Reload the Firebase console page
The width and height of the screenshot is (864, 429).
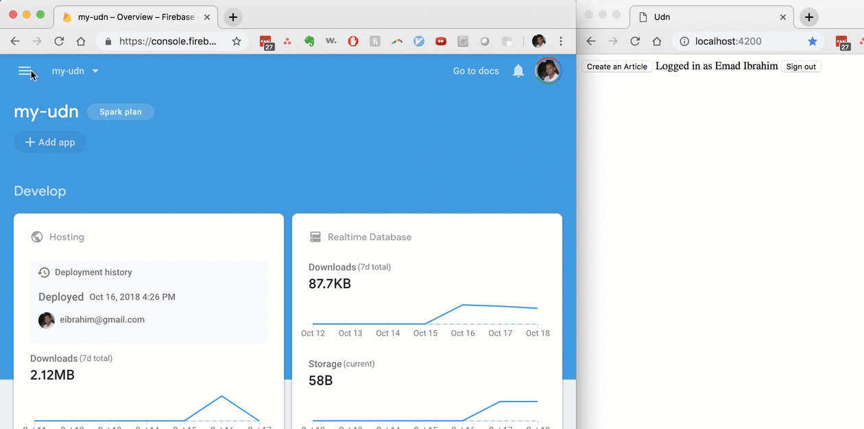pyautogui.click(x=59, y=41)
